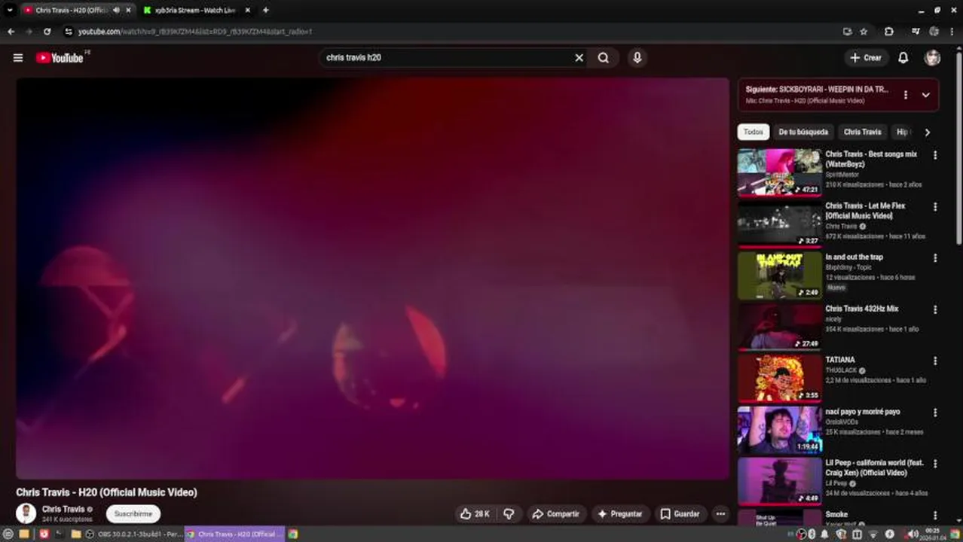
Task: Select the De tu búsqueda chip
Action: 803,132
